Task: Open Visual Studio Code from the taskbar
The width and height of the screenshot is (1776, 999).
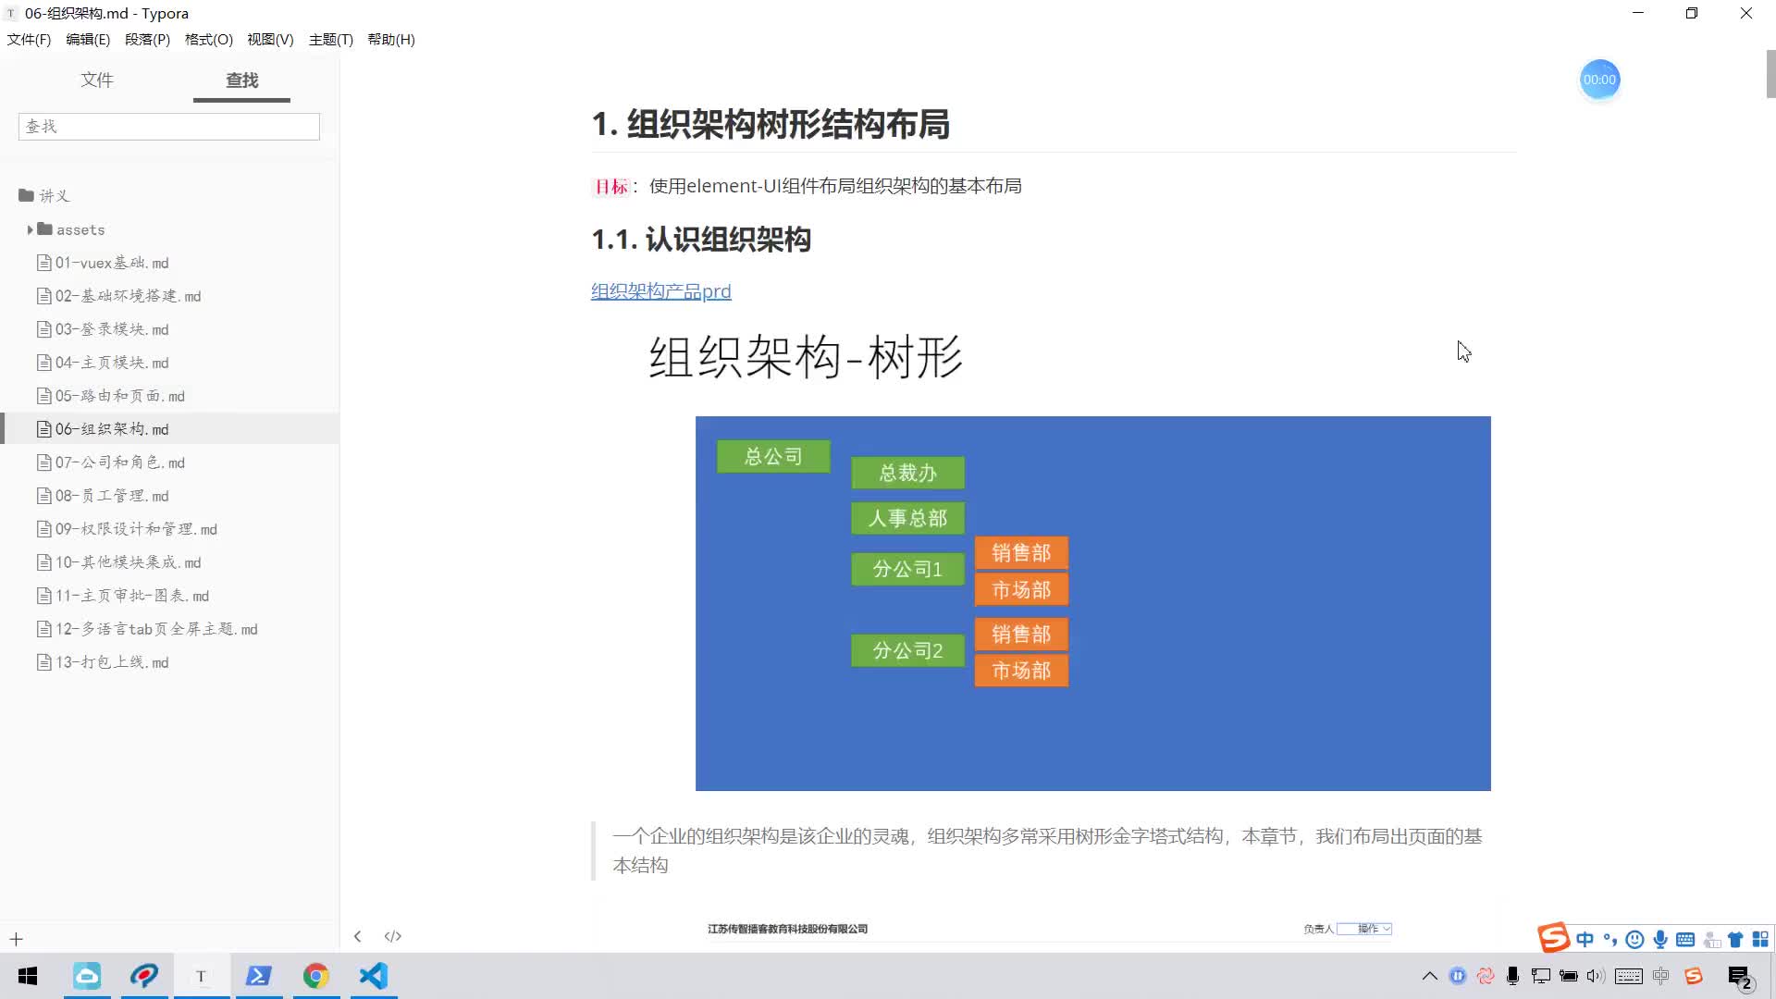Action: tap(374, 976)
